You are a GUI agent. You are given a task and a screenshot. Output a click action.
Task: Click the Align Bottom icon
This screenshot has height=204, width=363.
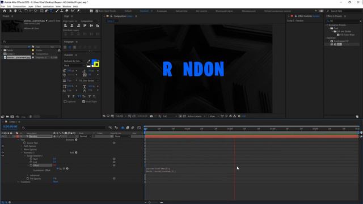coord(98,25)
